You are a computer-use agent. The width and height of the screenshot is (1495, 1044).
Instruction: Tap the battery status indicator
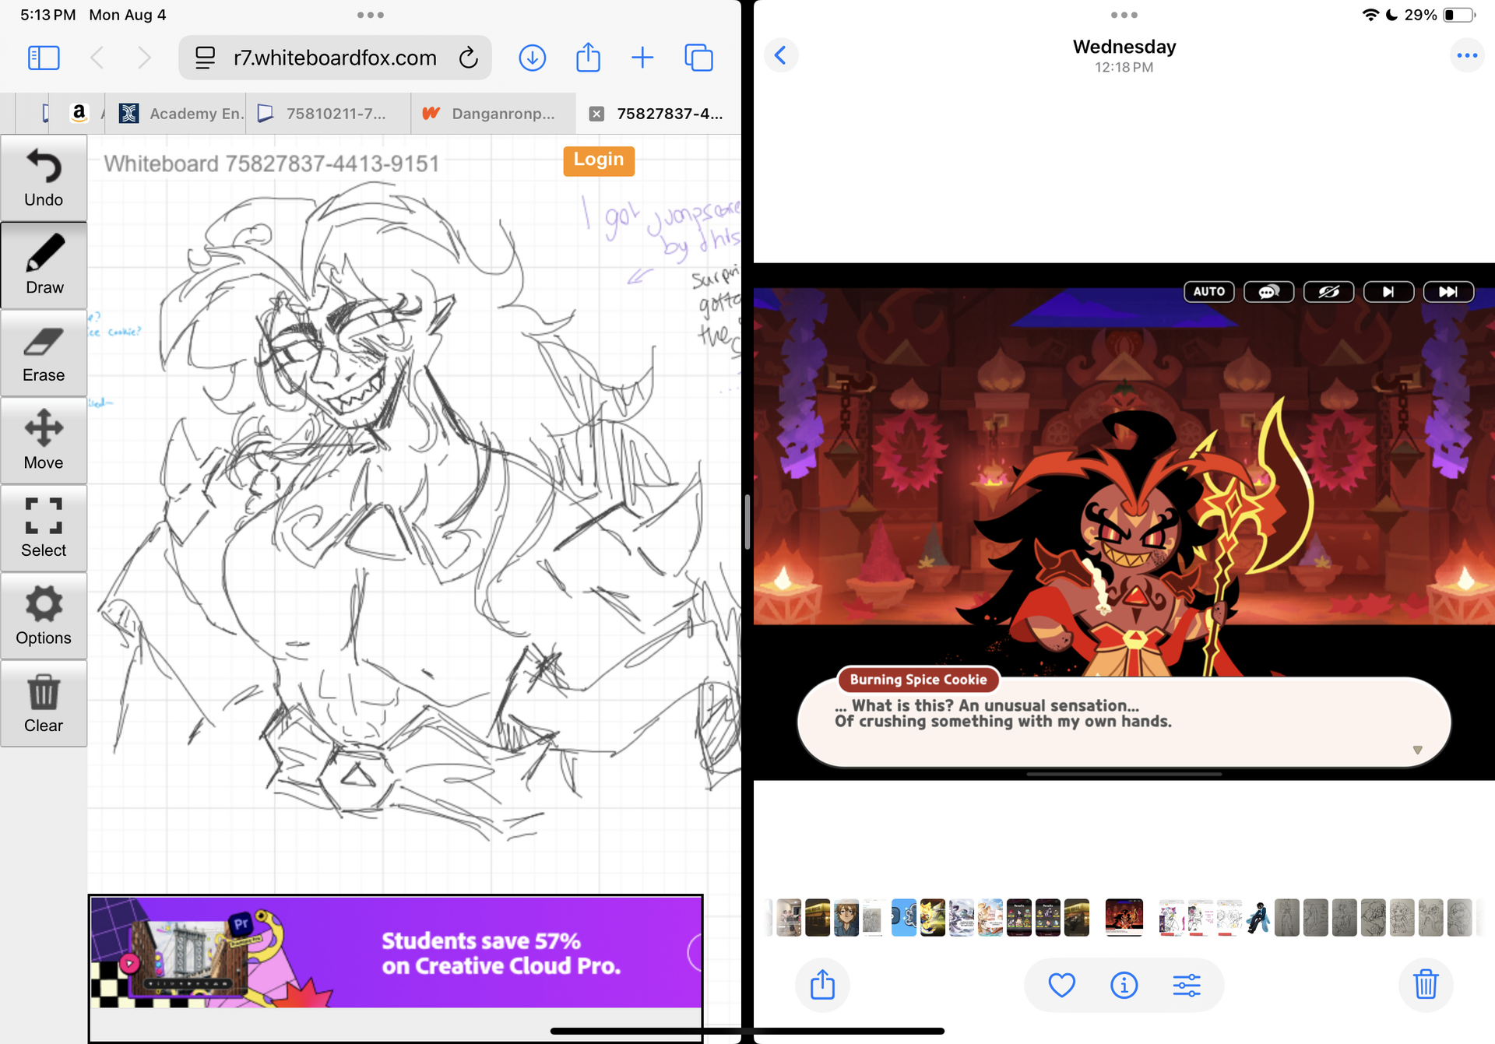coord(1459,15)
